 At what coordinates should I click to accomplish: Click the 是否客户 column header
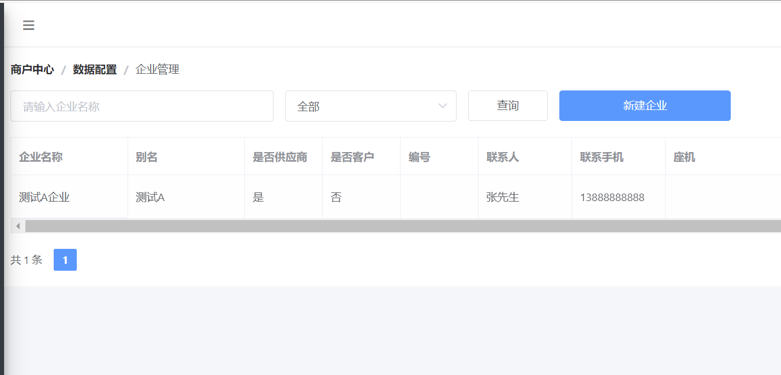(352, 157)
